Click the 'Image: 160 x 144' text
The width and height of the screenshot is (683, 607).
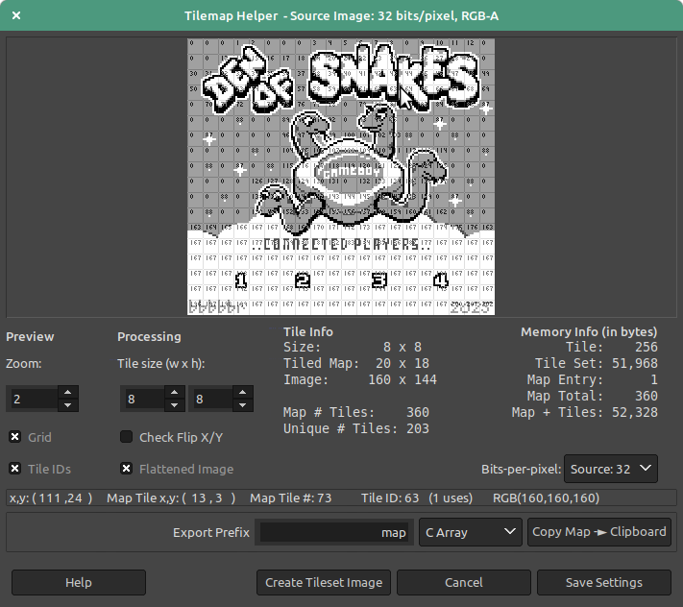(360, 379)
